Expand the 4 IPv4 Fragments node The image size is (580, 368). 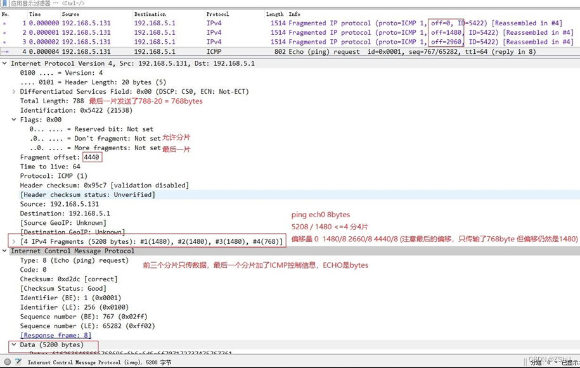[14, 242]
